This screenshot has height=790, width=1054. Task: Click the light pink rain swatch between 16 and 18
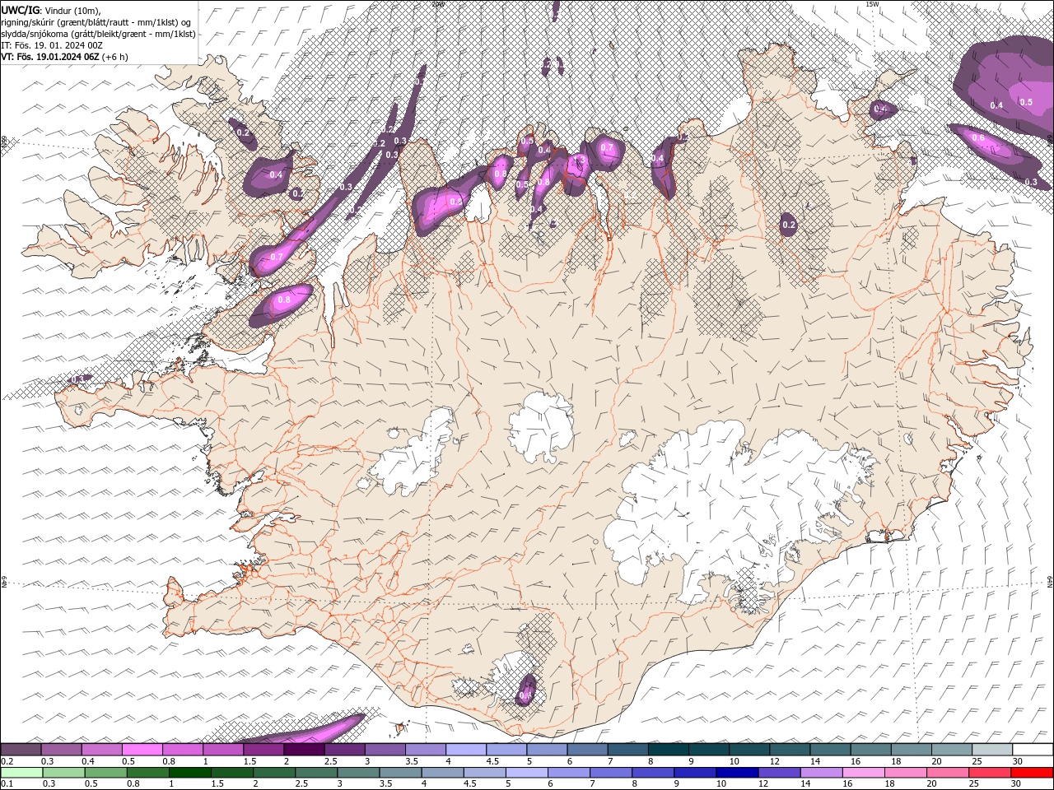(x=862, y=773)
